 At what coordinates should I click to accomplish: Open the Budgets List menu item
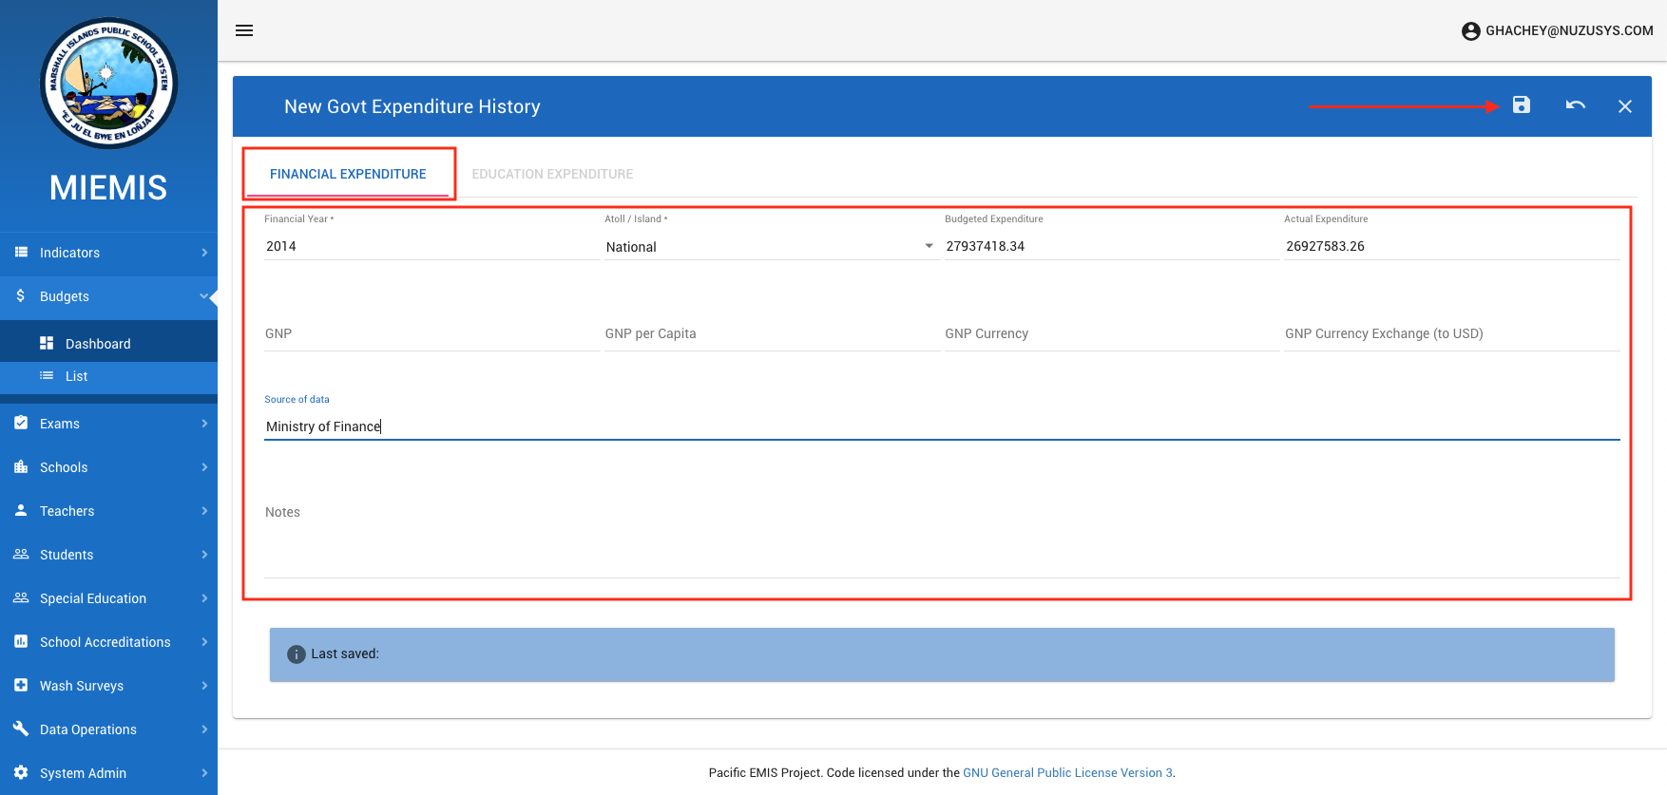tap(76, 376)
